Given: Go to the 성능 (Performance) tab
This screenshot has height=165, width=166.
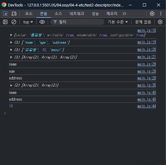Looking at the screenshot, I should [95, 14].
